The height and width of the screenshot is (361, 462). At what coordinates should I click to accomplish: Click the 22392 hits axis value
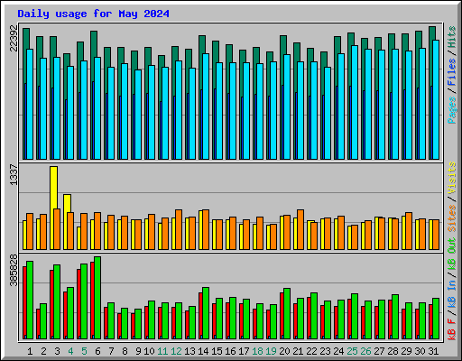point(14,39)
